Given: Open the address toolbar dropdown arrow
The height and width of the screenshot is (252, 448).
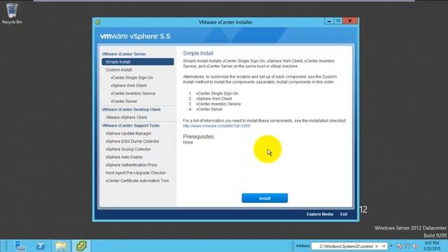Looking at the screenshot, I should (377, 246).
